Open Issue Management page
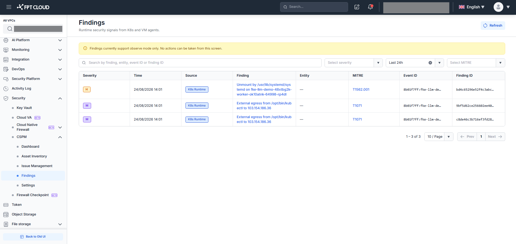This screenshot has height=244, width=516. pyautogui.click(x=37, y=166)
